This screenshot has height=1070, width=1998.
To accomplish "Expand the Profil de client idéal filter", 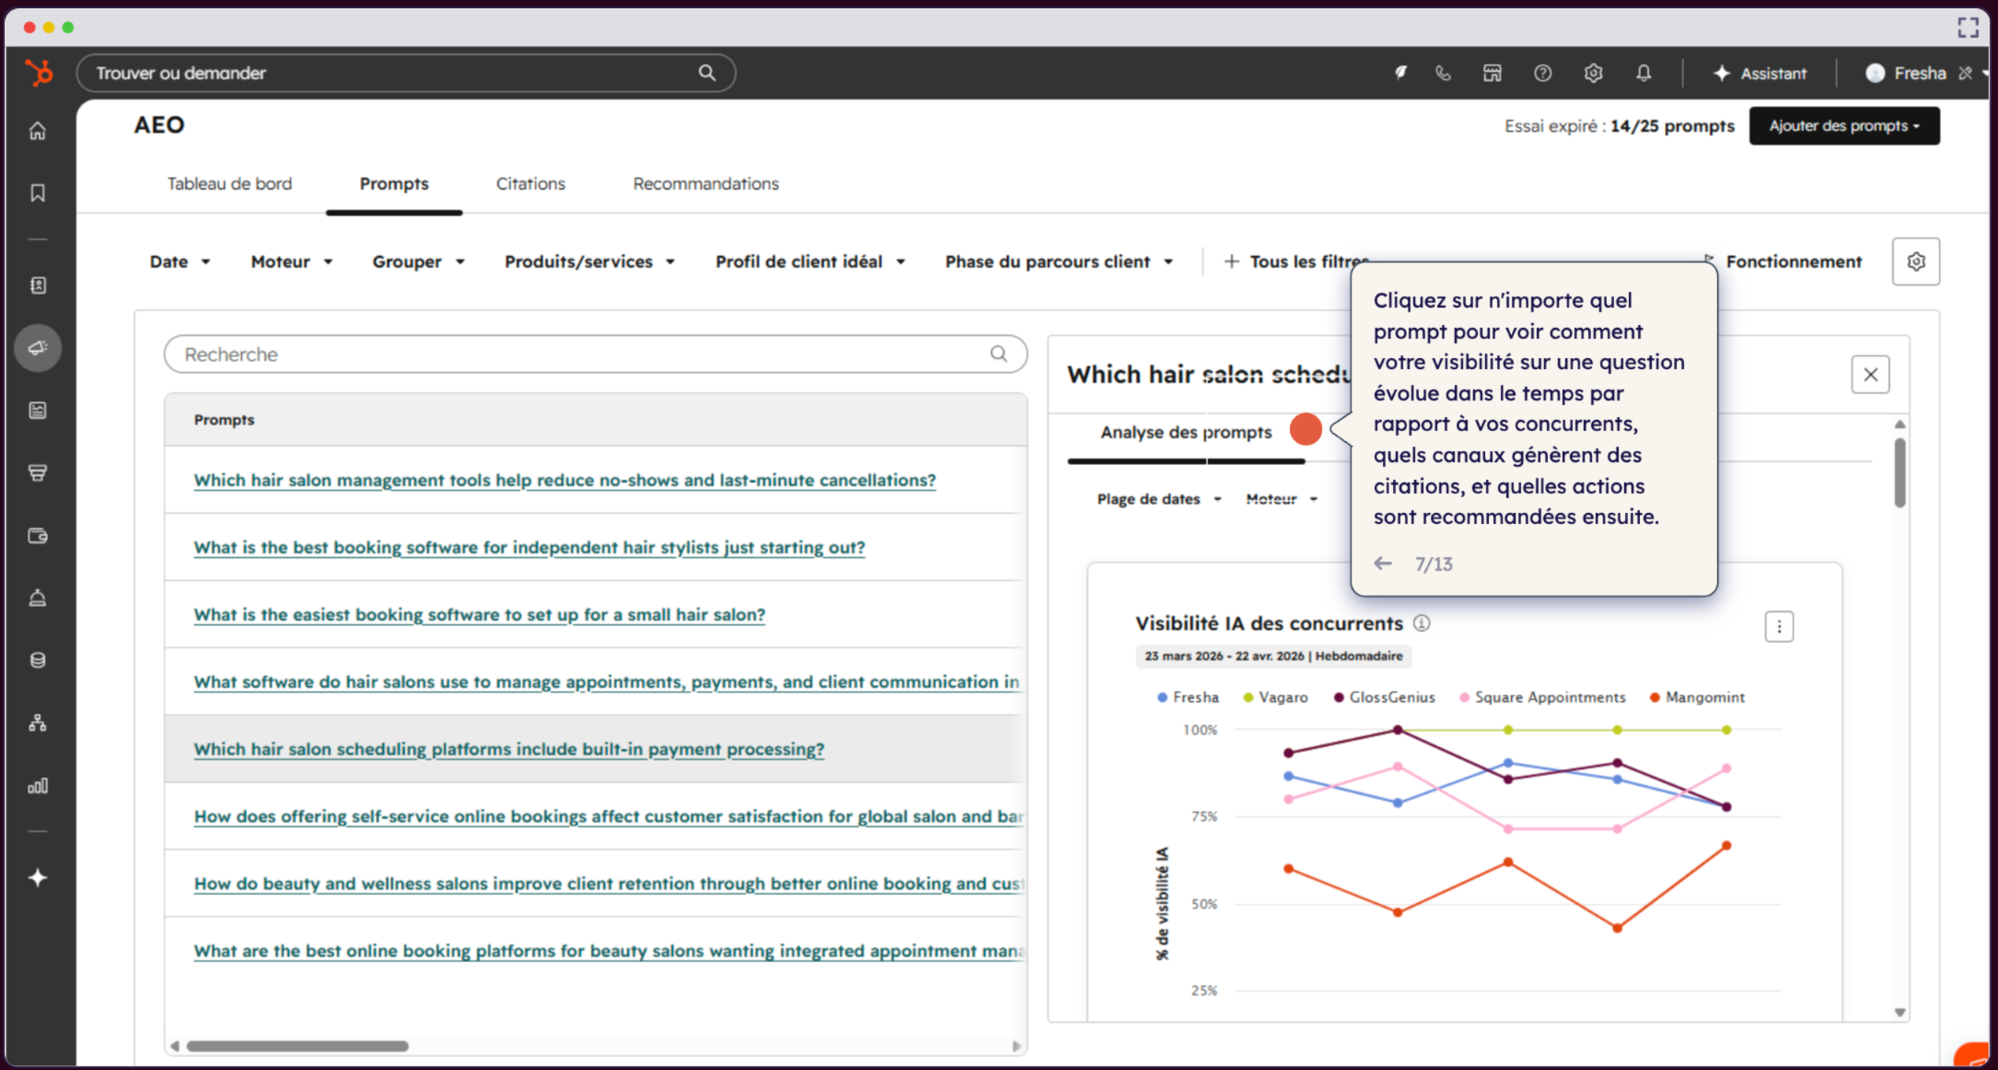I will (810, 262).
